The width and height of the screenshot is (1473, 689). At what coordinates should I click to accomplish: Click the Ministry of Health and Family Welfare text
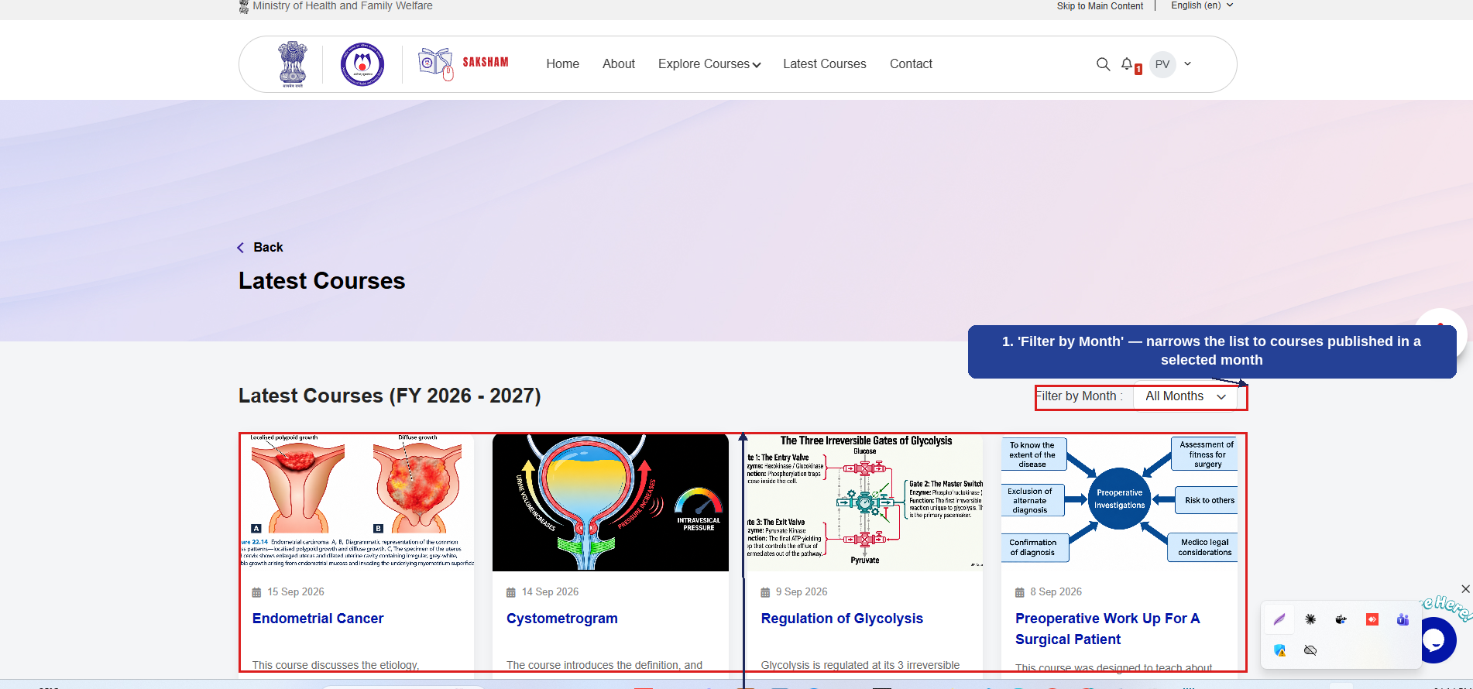click(342, 6)
